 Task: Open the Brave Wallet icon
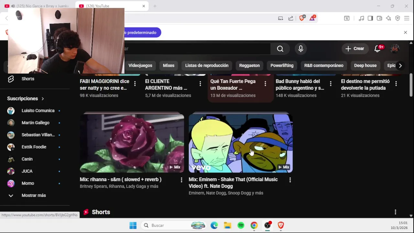click(x=379, y=18)
